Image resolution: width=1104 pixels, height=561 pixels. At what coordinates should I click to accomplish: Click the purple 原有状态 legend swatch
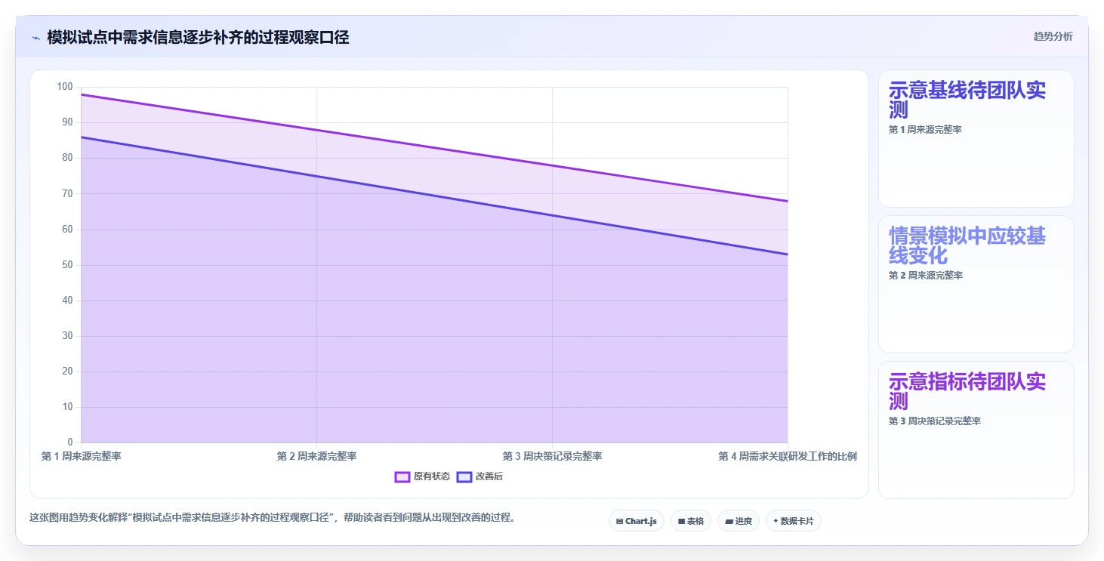click(x=402, y=476)
